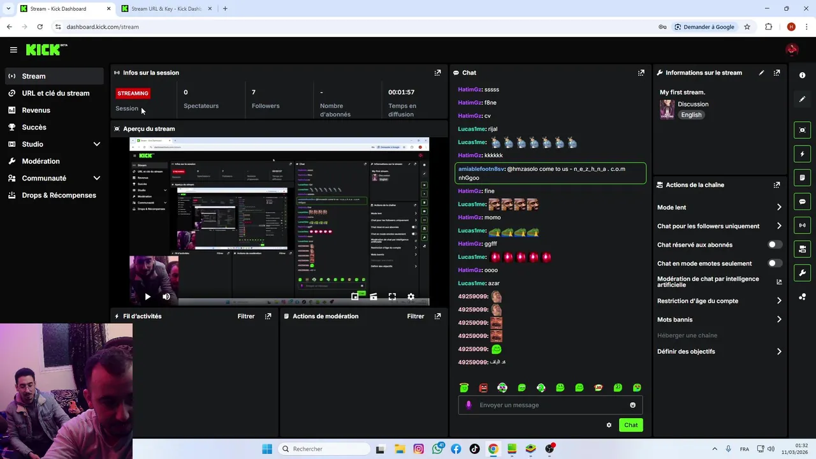Open Filtrer in Fil d'activités
This screenshot has height=459, width=816.
[x=246, y=316]
